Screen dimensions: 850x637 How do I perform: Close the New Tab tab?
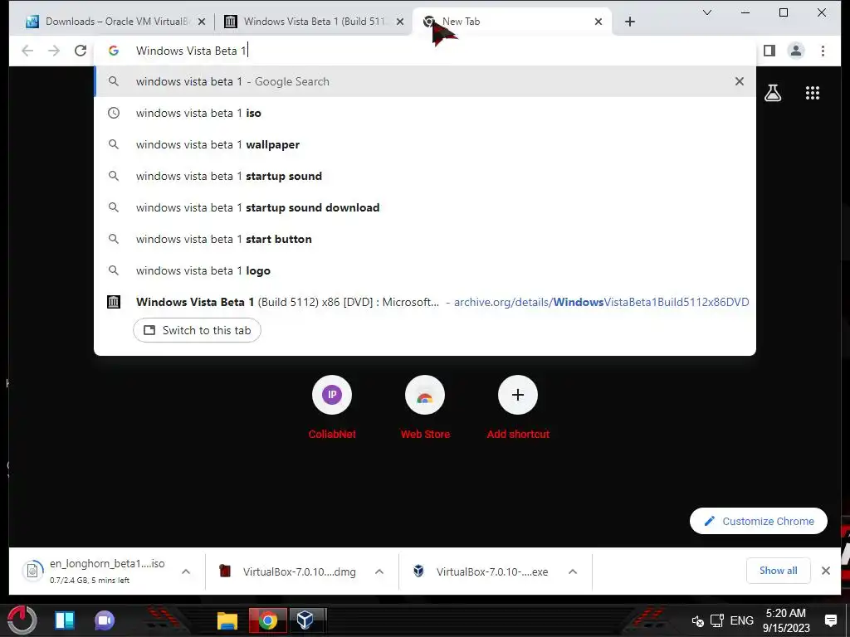[598, 22]
